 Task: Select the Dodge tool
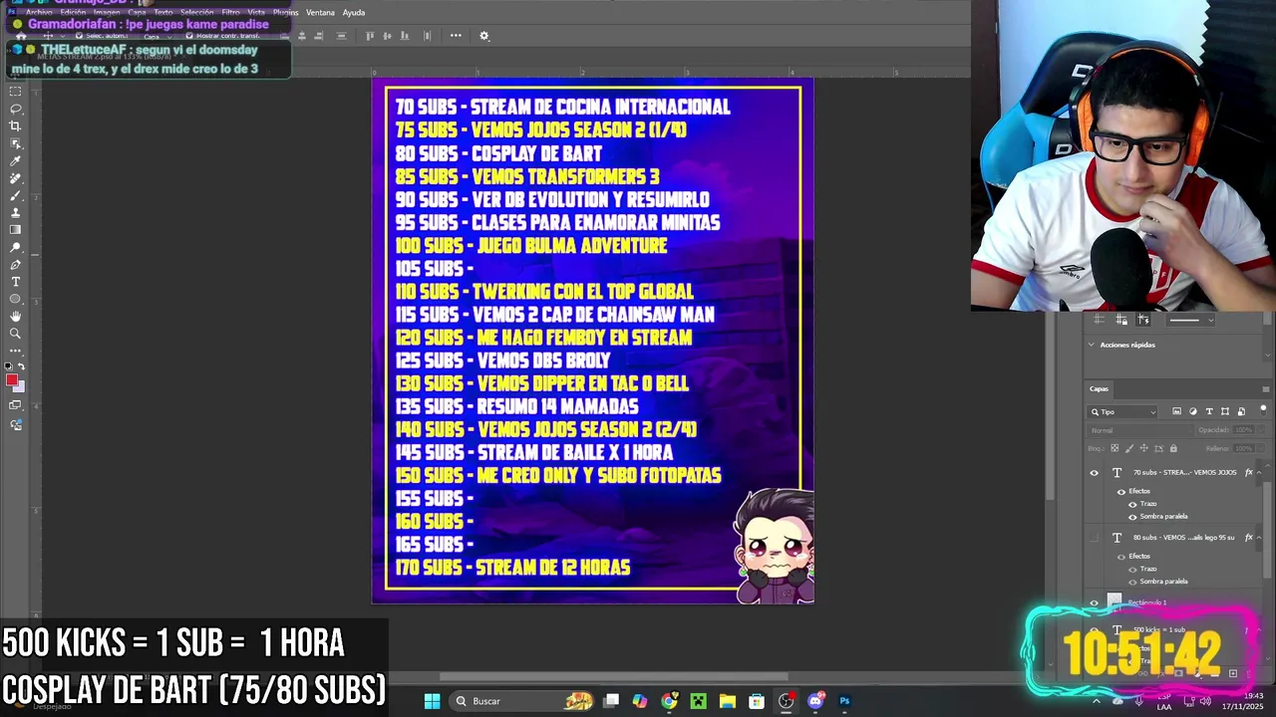point(15,247)
